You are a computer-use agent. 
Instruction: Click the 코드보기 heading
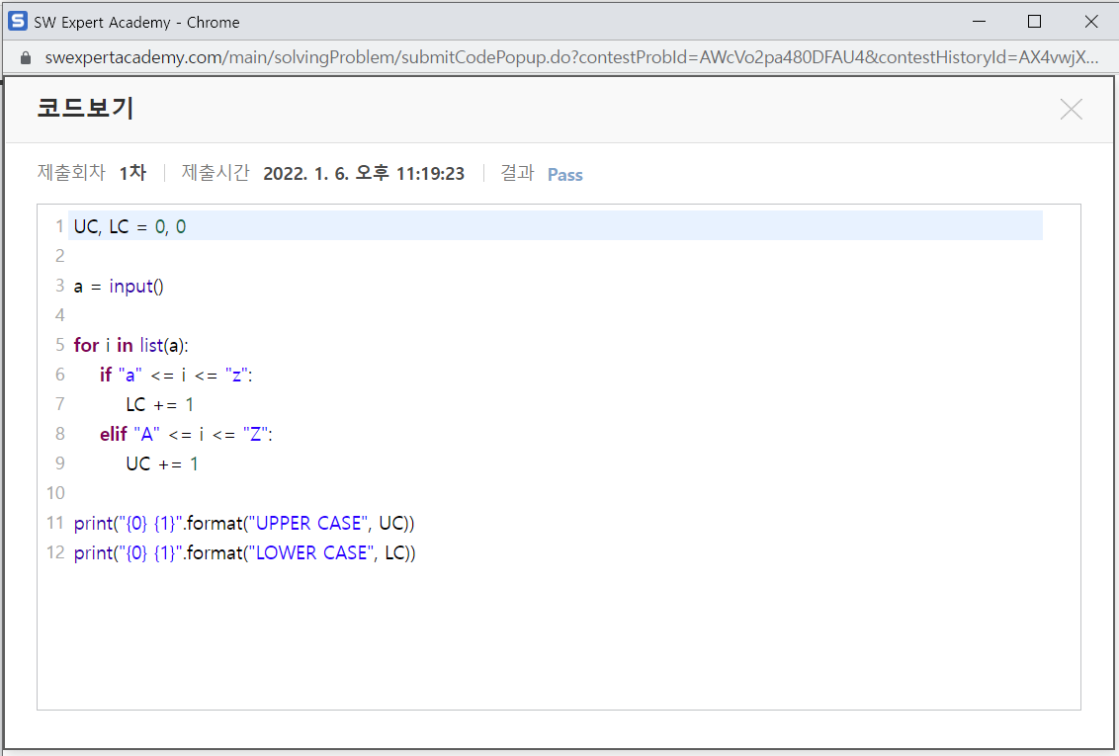[86, 109]
